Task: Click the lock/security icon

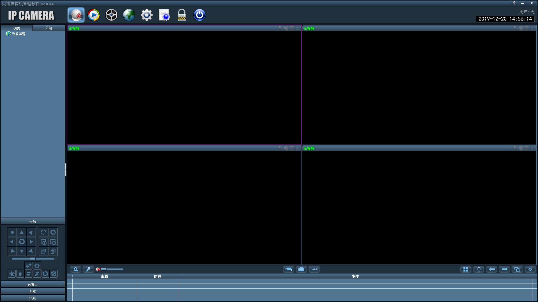Action: click(x=182, y=15)
